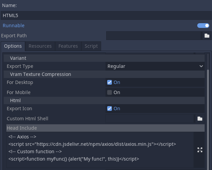Click the Name input field containing HTML5
Image resolution: width=212 pixels, height=170 pixels.
[106, 15]
